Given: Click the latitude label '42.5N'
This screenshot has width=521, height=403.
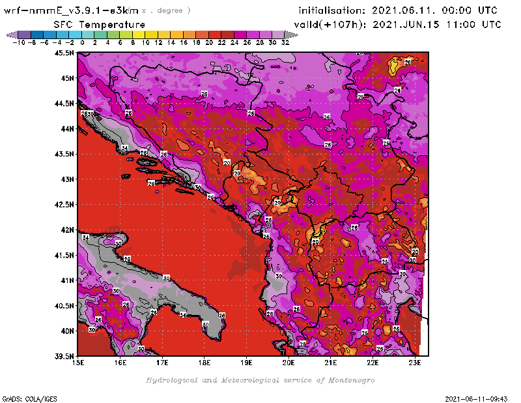Looking at the screenshot, I should click(64, 205).
